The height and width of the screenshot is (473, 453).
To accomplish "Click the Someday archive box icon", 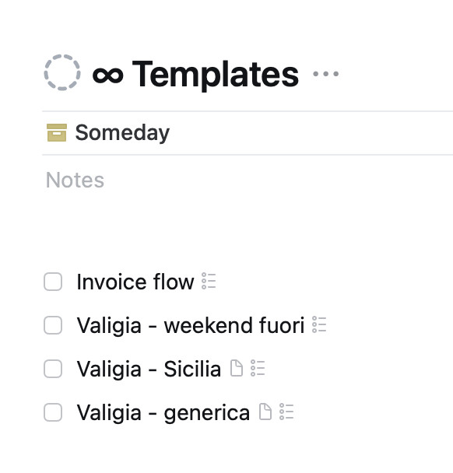I will pyautogui.click(x=57, y=132).
